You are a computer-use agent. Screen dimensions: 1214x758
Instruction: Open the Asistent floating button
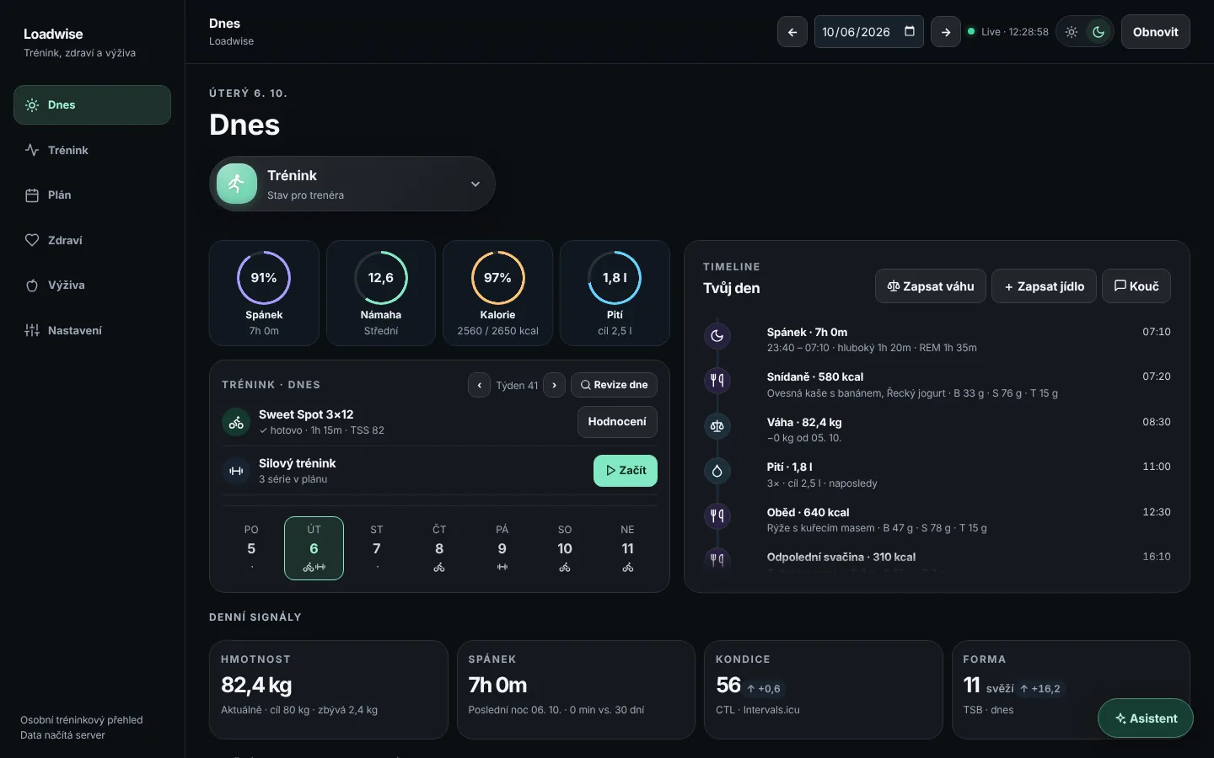pos(1146,718)
